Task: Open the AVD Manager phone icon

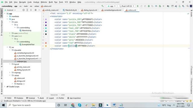Action: coord(180,6)
